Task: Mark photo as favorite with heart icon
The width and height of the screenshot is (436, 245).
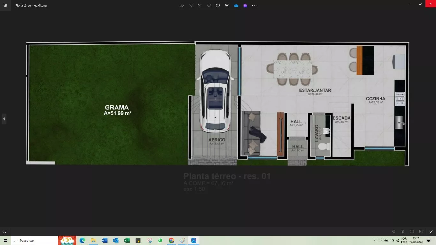Action: [209, 5]
